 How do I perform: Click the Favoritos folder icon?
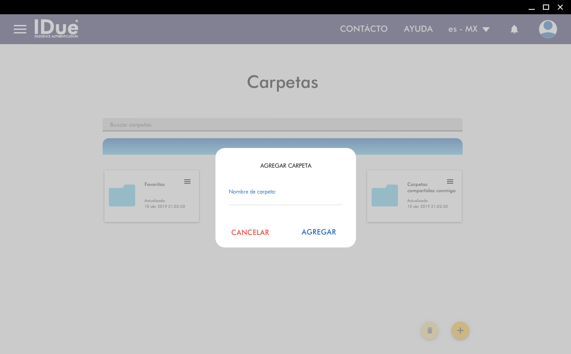(x=122, y=196)
